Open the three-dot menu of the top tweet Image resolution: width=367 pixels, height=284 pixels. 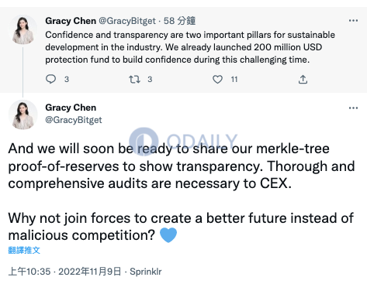(x=353, y=20)
